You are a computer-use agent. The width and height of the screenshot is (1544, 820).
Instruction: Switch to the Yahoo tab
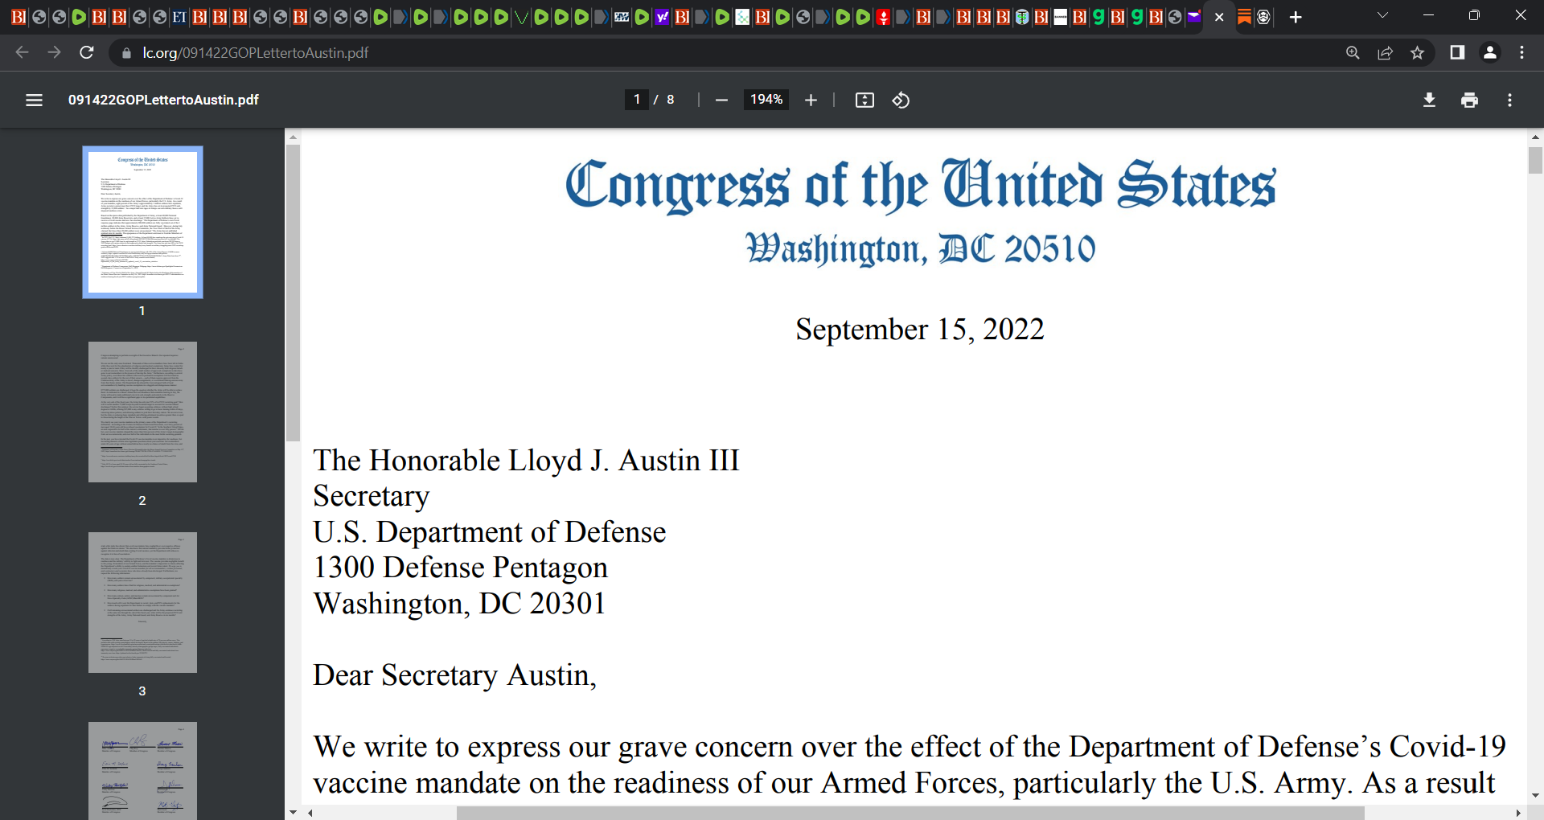pos(662,17)
